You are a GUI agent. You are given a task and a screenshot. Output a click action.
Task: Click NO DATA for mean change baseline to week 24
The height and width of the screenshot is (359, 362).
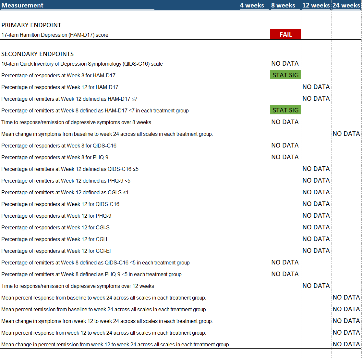pos(346,134)
